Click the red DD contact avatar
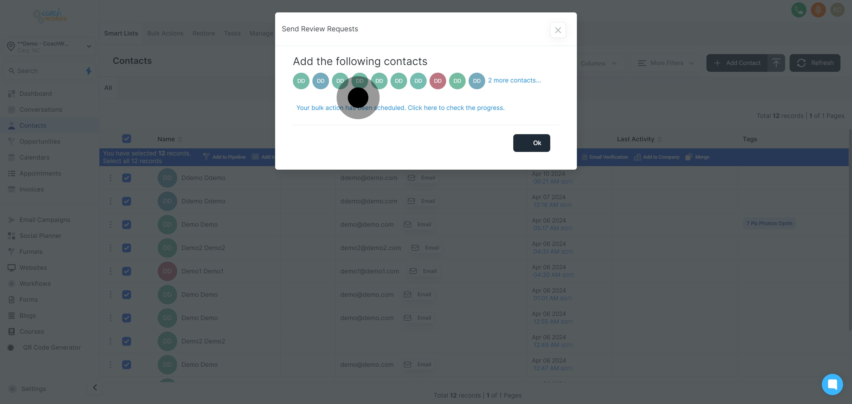This screenshot has height=404, width=852. (x=438, y=81)
